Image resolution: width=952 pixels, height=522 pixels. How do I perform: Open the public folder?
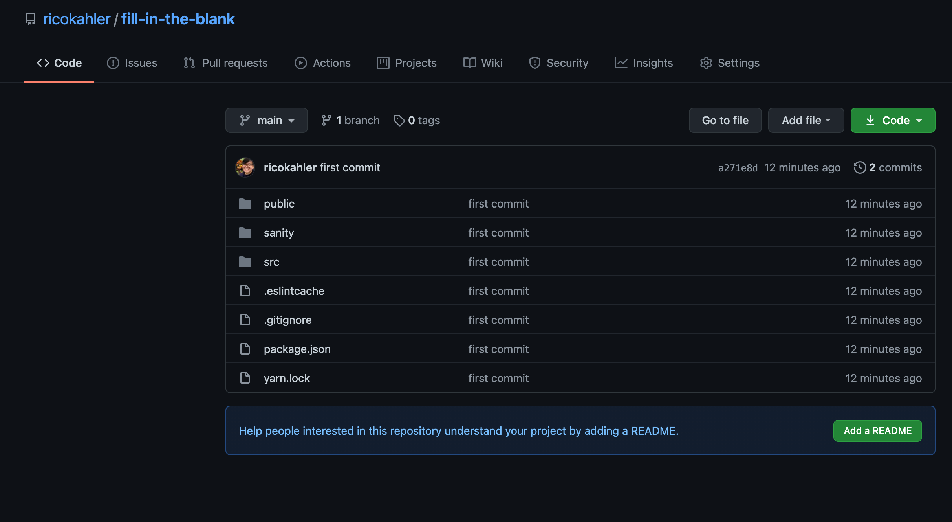[279, 204]
